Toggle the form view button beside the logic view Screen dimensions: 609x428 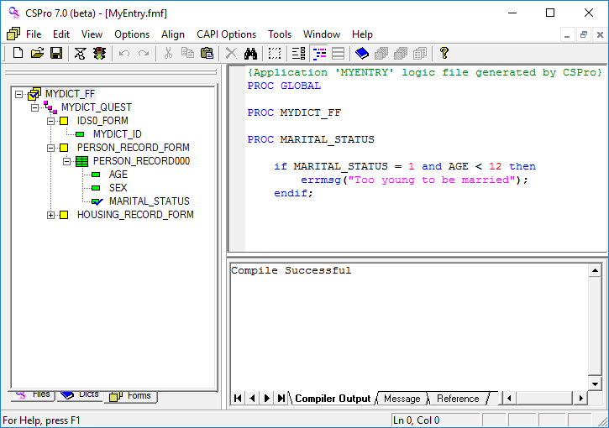338,53
